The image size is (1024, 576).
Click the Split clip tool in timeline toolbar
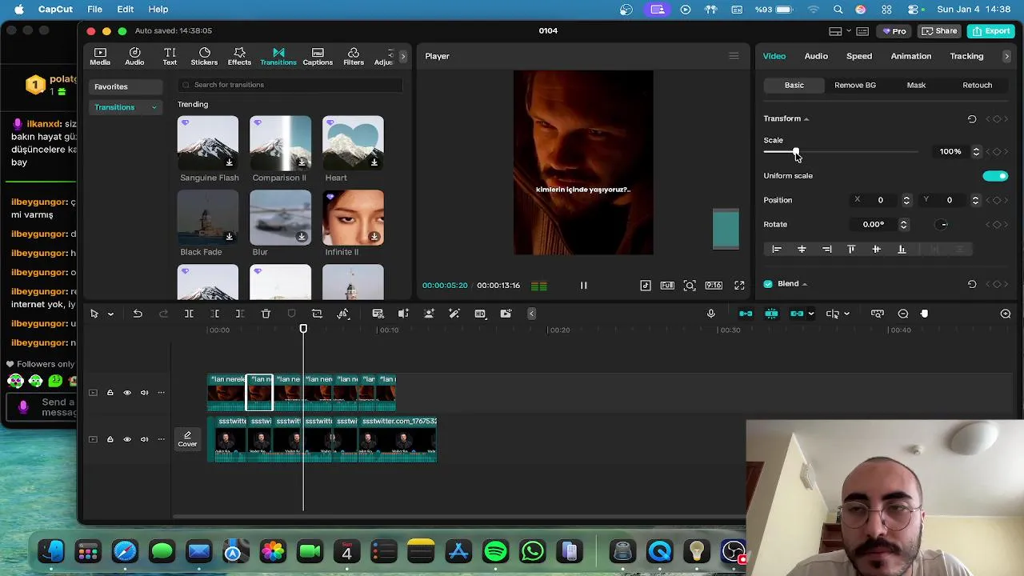point(189,314)
